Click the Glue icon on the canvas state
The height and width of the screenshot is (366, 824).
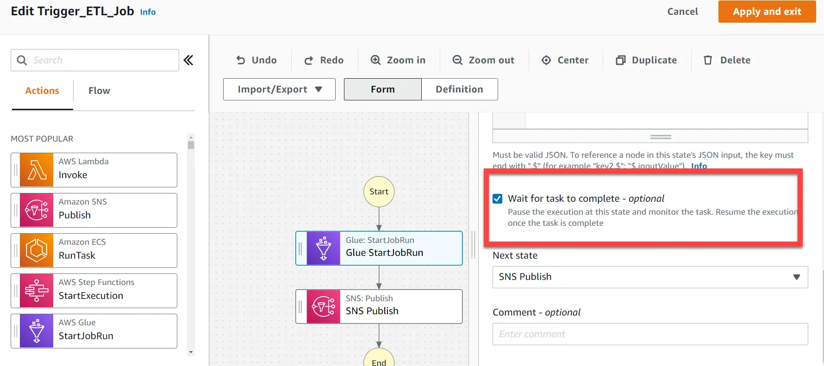coord(323,248)
